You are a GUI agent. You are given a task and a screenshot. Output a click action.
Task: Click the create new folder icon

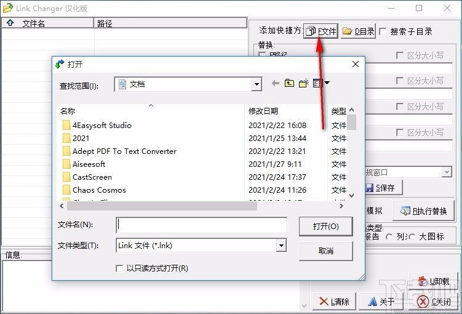pos(303,83)
